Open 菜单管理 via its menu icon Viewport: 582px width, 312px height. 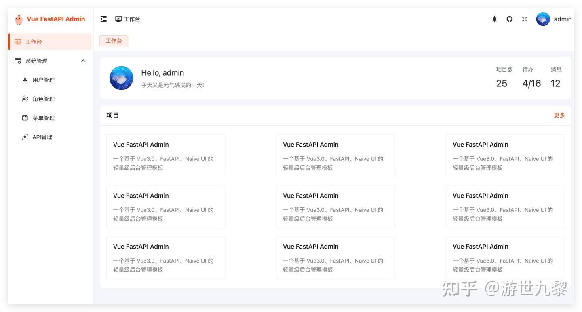25,118
